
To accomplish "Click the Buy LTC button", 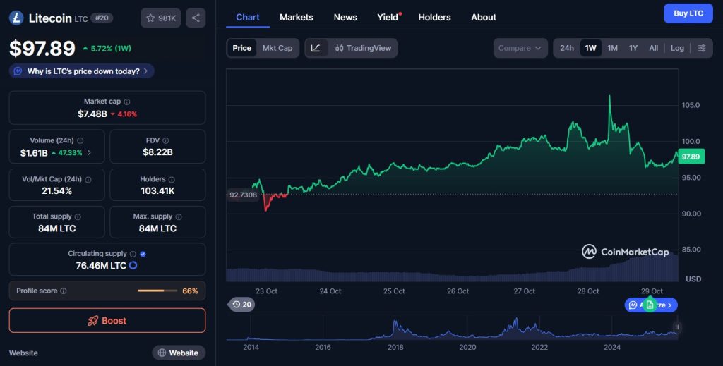I will click(688, 13).
